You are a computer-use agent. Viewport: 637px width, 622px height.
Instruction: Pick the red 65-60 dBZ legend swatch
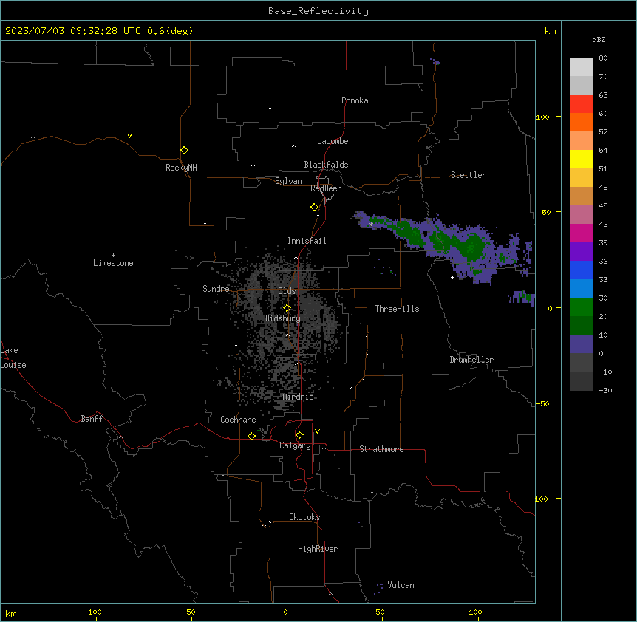tap(581, 104)
